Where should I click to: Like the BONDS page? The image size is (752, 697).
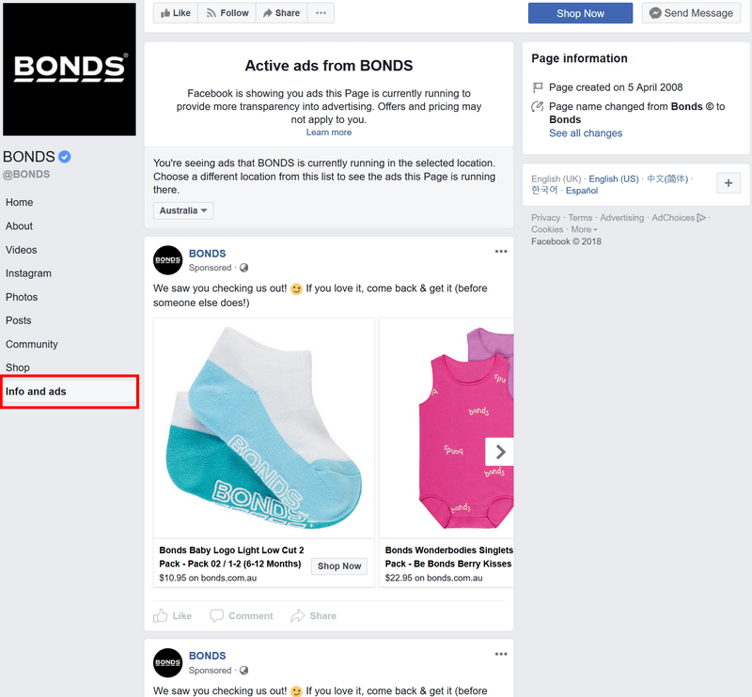pyautogui.click(x=175, y=12)
